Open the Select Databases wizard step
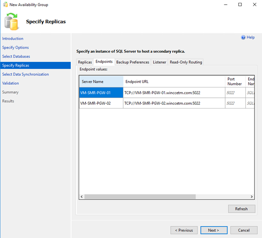This screenshot has width=262, height=238. point(16,56)
